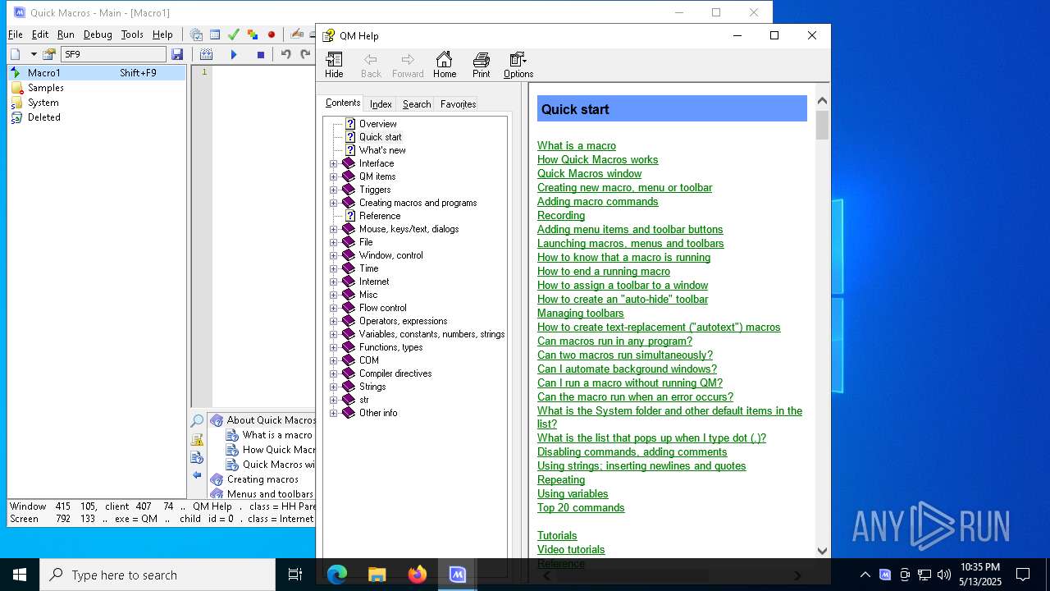Expand the Other info help topic
1050x591 pixels.
334,413
